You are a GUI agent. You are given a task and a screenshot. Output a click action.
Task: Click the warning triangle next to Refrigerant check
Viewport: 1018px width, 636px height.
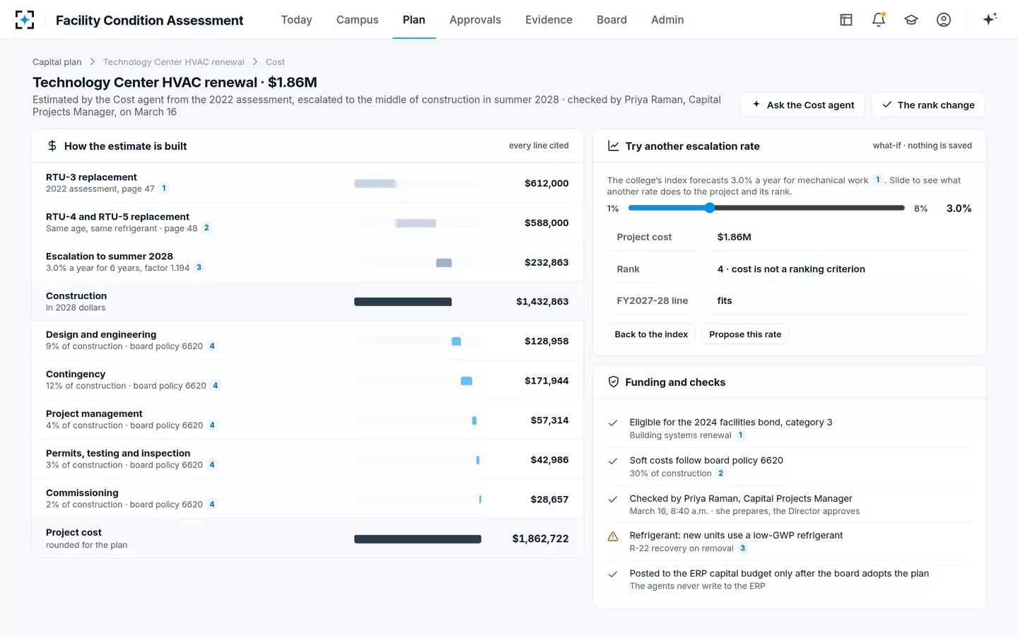613,536
